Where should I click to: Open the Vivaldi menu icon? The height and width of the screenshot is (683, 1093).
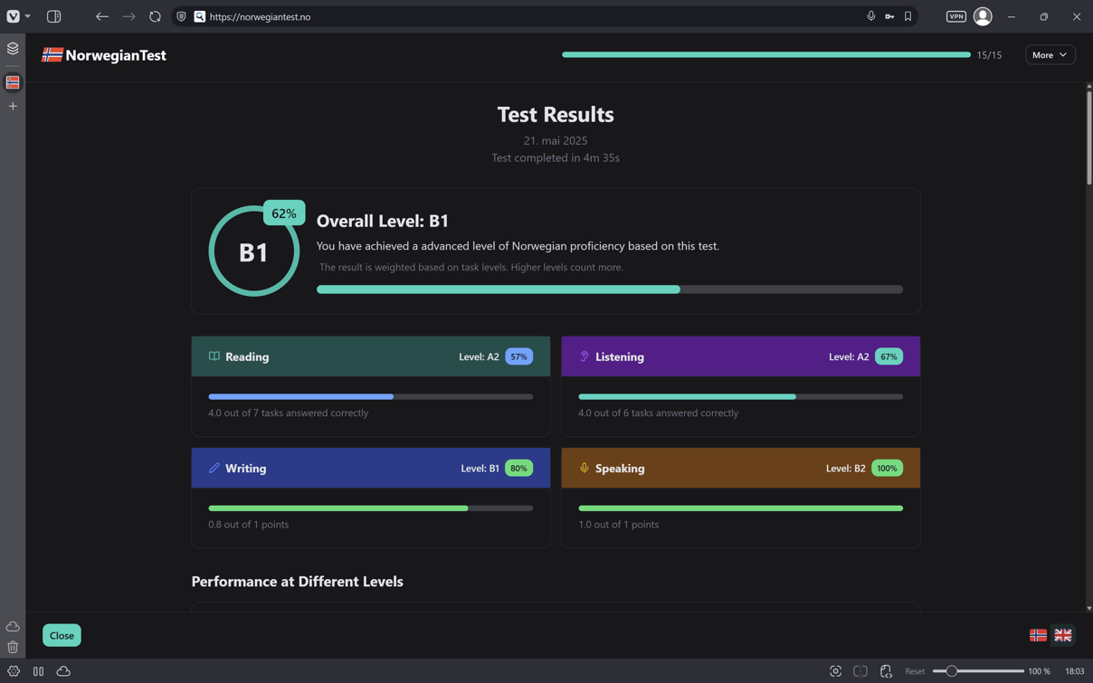(13, 16)
